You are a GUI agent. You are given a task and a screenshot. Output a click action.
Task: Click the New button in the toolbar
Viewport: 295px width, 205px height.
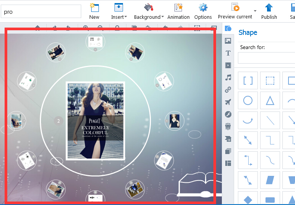(x=94, y=11)
